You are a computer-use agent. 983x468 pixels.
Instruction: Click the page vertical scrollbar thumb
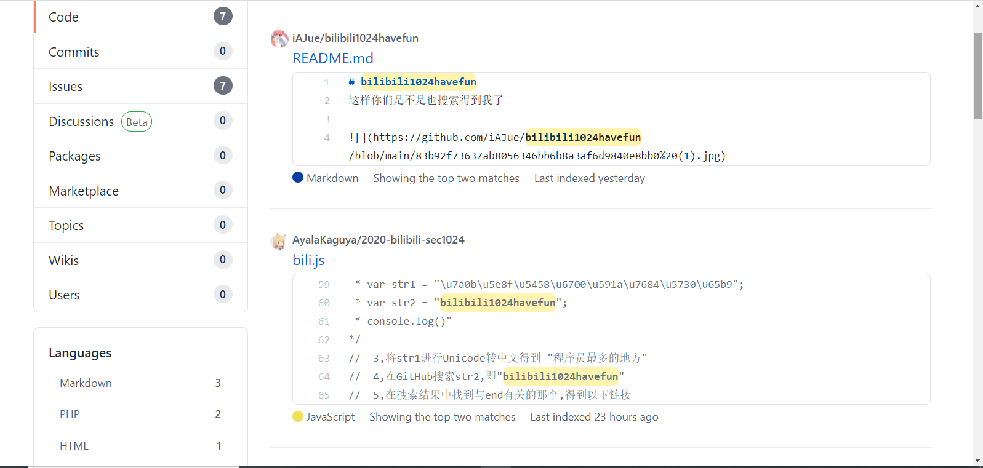pyautogui.click(x=977, y=76)
